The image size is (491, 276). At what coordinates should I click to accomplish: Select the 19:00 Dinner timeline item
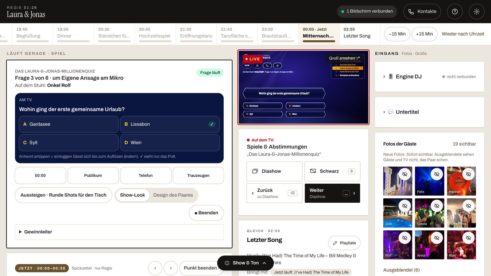click(73, 34)
